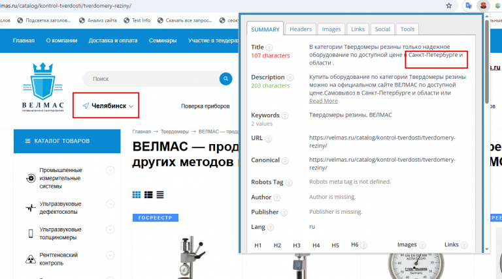Open О компании menu item
The image size is (502, 279).
click(61, 40)
